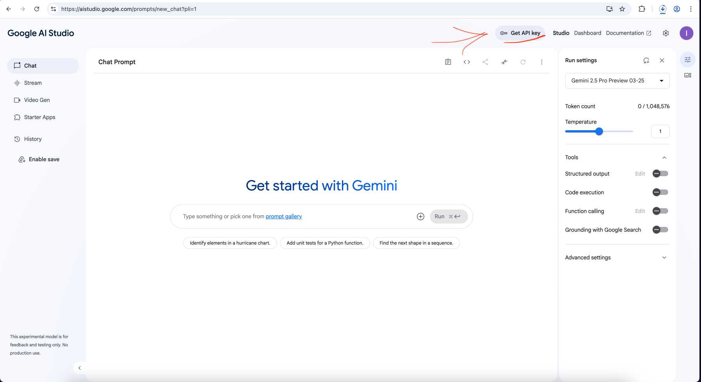Reload the browser page
701x382 pixels.
click(37, 9)
